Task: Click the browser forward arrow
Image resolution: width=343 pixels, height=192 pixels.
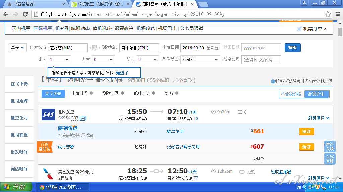Action: 15,14
